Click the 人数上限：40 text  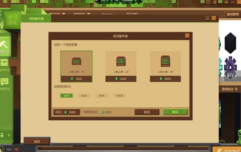click(166, 72)
